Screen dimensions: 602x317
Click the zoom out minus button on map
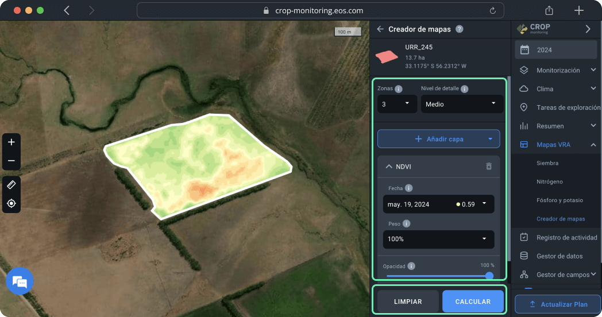(11, 161)
